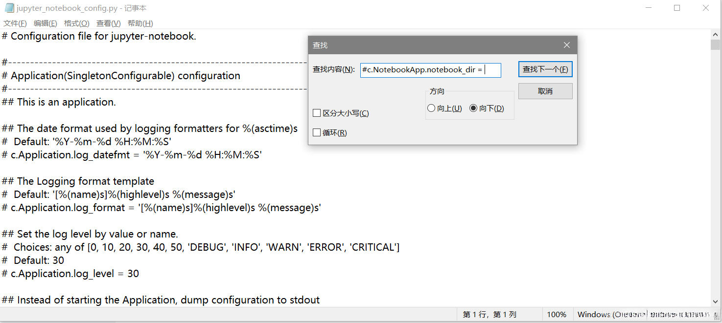Open the 编辑 menu
Image resolution: width=722 pixels, height=323 pixels.
pos(46,23)
